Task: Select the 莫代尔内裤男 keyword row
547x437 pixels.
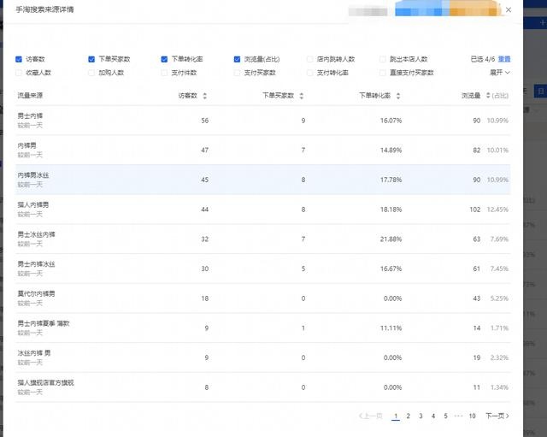Action: (x=262, y=298)
